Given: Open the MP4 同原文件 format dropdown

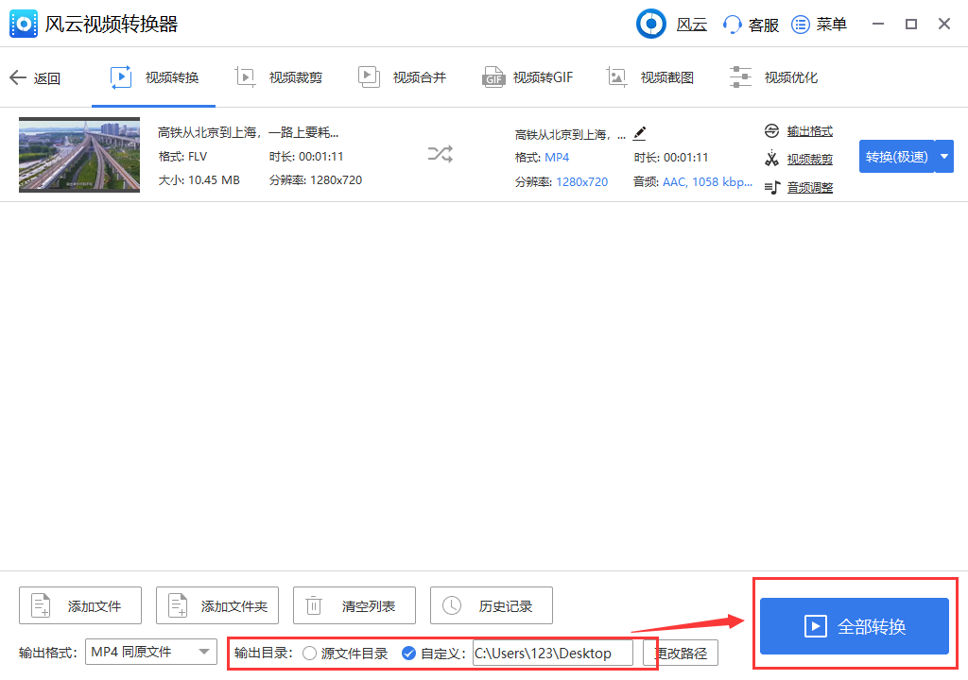Looking at the screenshot, I should pos(150,652).
